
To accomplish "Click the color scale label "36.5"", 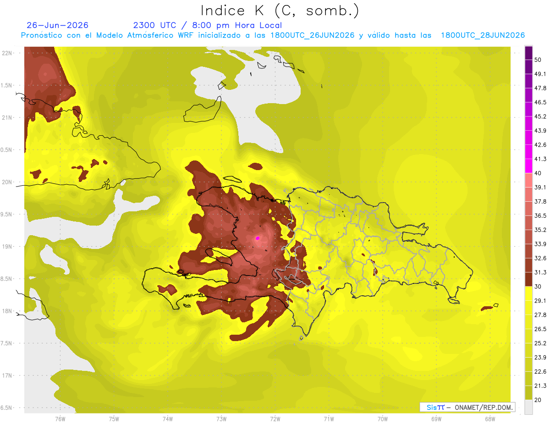I will pyautogui.click(x=540, y=215).
